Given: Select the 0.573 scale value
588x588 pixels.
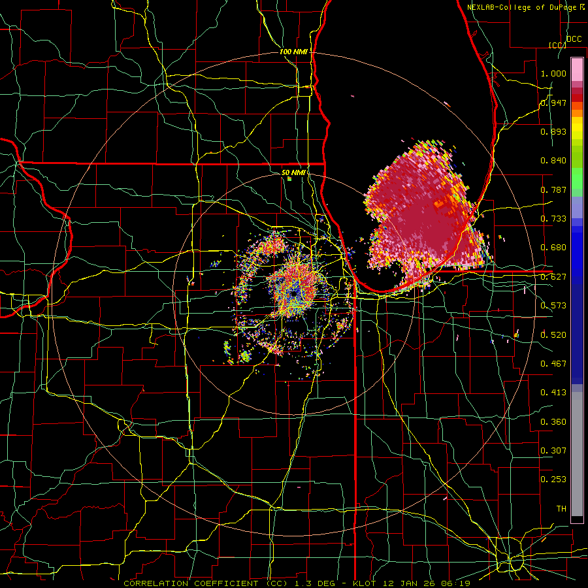Looking at the screenshot, I should (553, 306).
